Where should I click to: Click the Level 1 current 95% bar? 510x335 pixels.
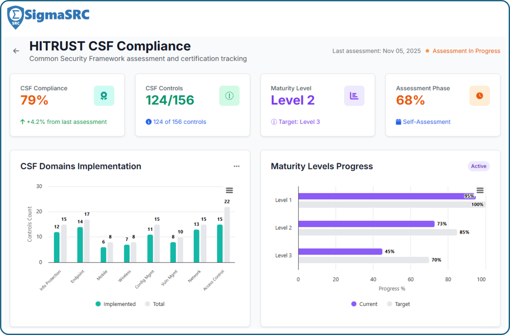387,196
